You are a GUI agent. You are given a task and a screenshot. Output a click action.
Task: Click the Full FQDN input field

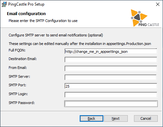click(111, 51)
